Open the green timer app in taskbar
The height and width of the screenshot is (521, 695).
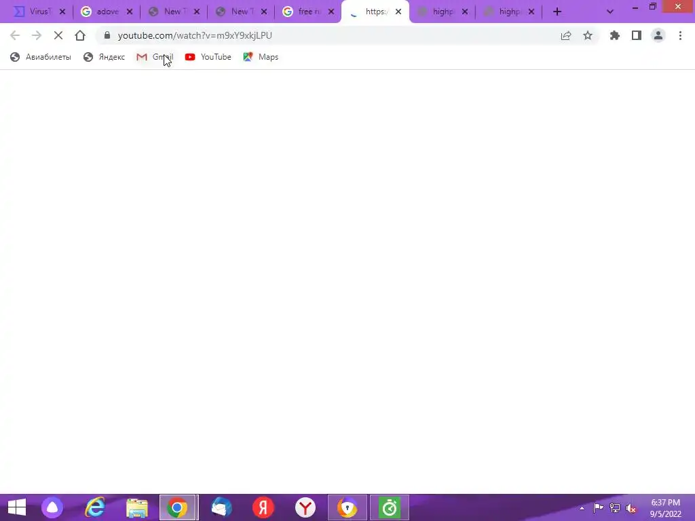tap(389, 507)
